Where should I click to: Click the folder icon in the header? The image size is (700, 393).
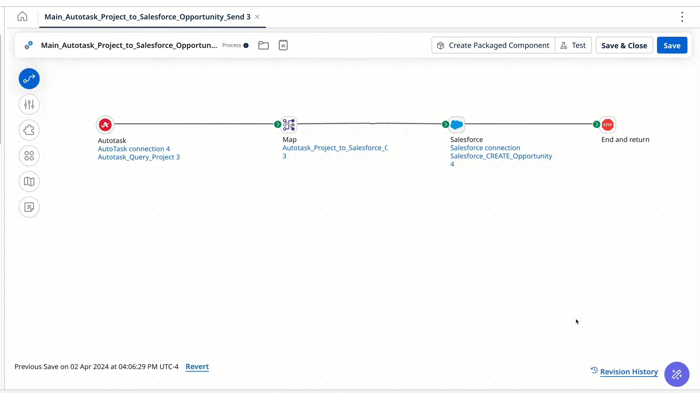[x=263, y=45]
